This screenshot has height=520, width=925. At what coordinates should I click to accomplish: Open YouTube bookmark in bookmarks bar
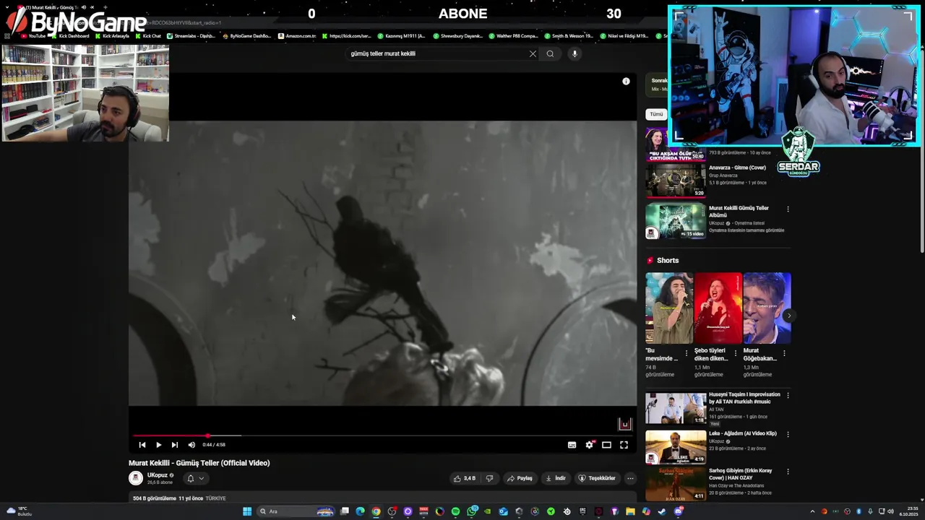(33, 35)
